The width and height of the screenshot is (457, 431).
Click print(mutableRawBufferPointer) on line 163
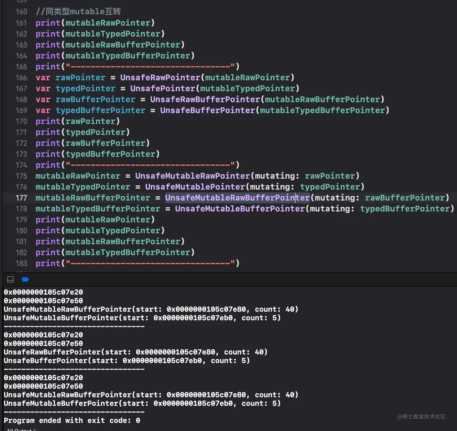click(110, 45)
